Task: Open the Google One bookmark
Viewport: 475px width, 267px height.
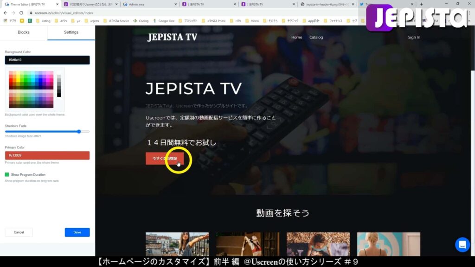Action: click(x=164, y=21)
